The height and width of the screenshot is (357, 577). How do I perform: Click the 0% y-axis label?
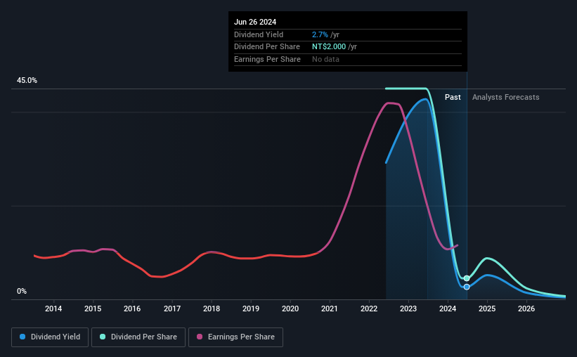click(22, 291)
